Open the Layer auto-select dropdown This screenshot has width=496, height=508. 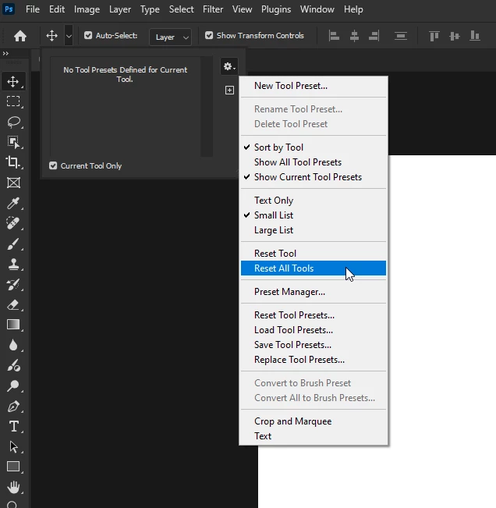170,37
